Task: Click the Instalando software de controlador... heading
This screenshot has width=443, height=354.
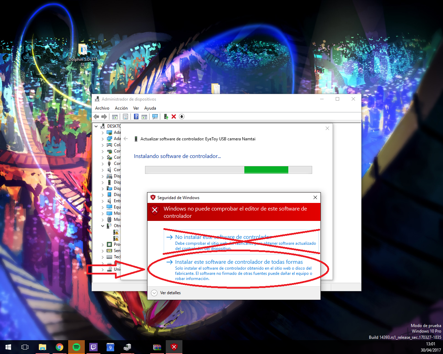Action: (x=177, y=156)
